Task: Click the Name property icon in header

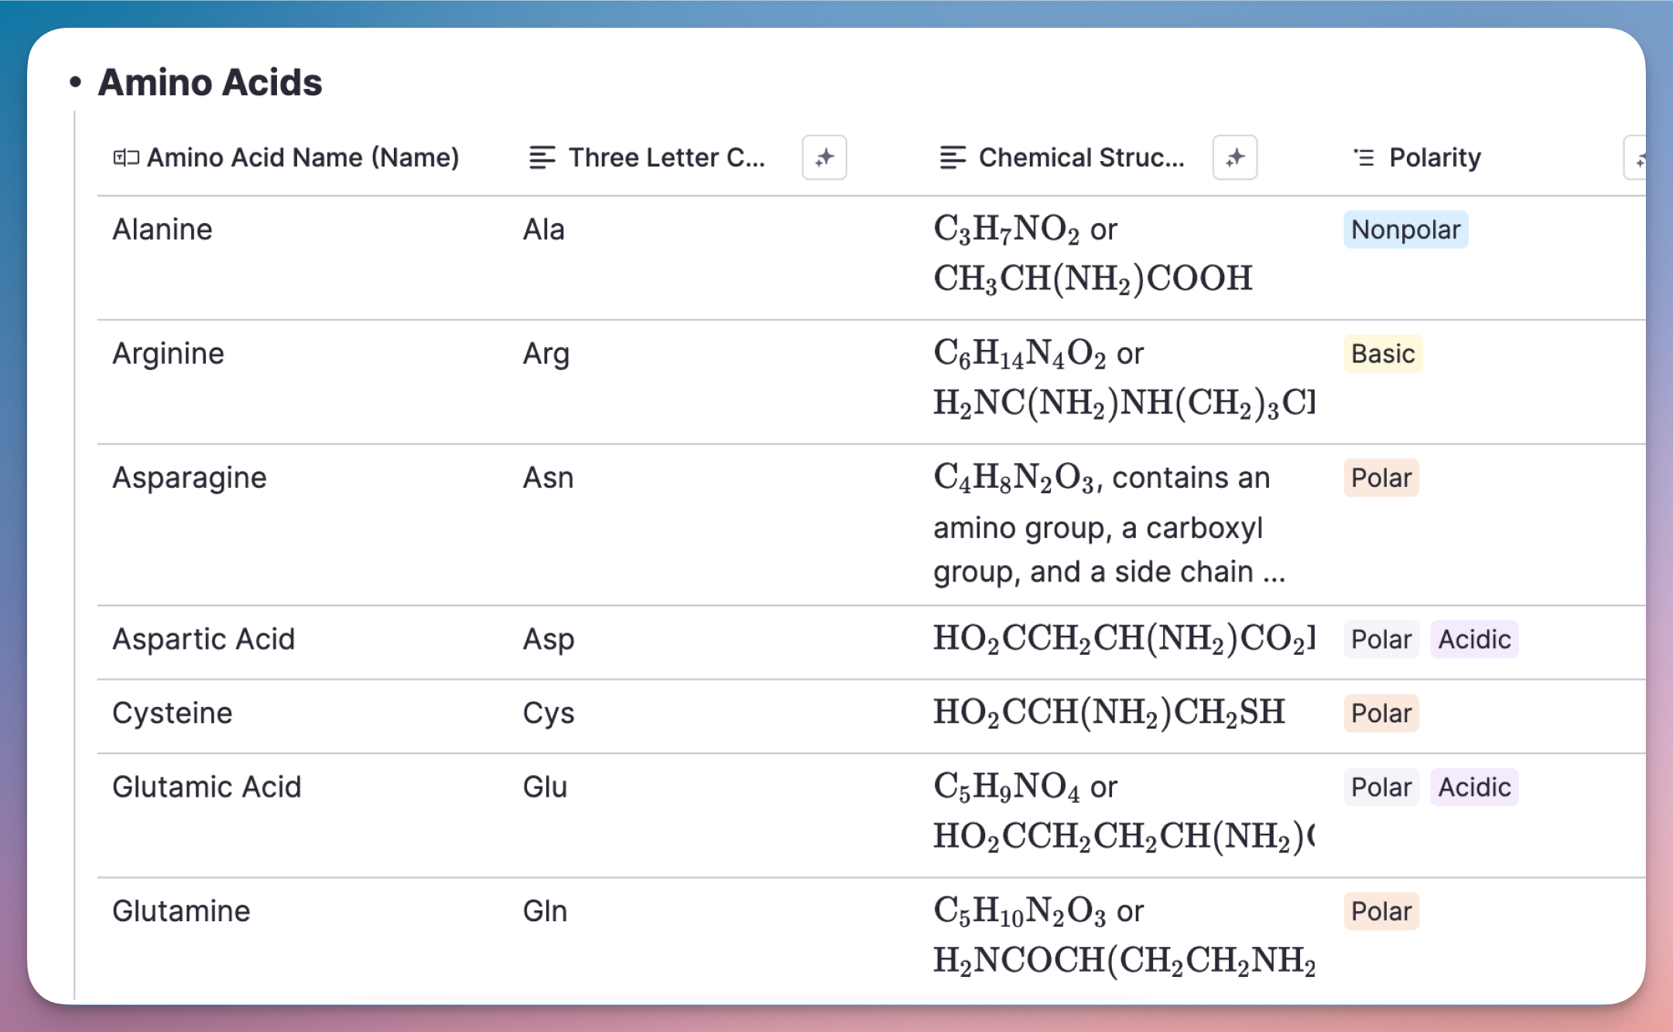Action: 125,158
